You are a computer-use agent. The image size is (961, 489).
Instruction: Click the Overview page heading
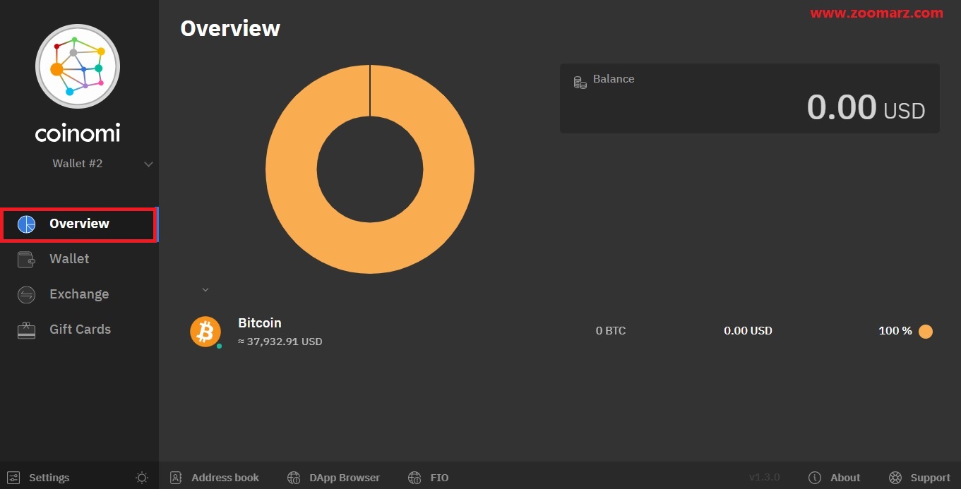pos(230,28)
